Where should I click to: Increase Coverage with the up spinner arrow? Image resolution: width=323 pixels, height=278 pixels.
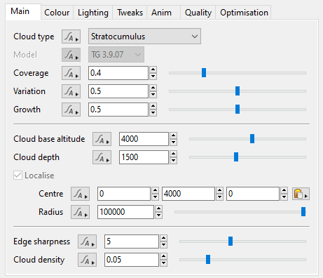point(153,69)
